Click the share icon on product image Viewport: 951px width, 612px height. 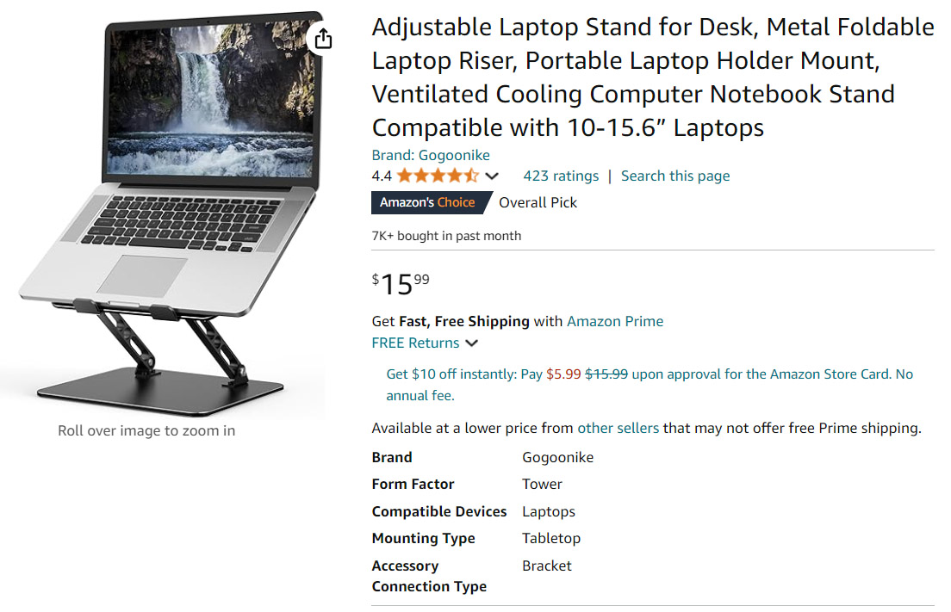pyautogui.click(x=323, y=38)
